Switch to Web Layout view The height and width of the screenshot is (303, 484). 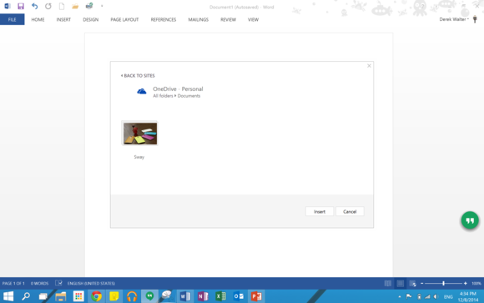pyautogui.click(x=413, y=283)
